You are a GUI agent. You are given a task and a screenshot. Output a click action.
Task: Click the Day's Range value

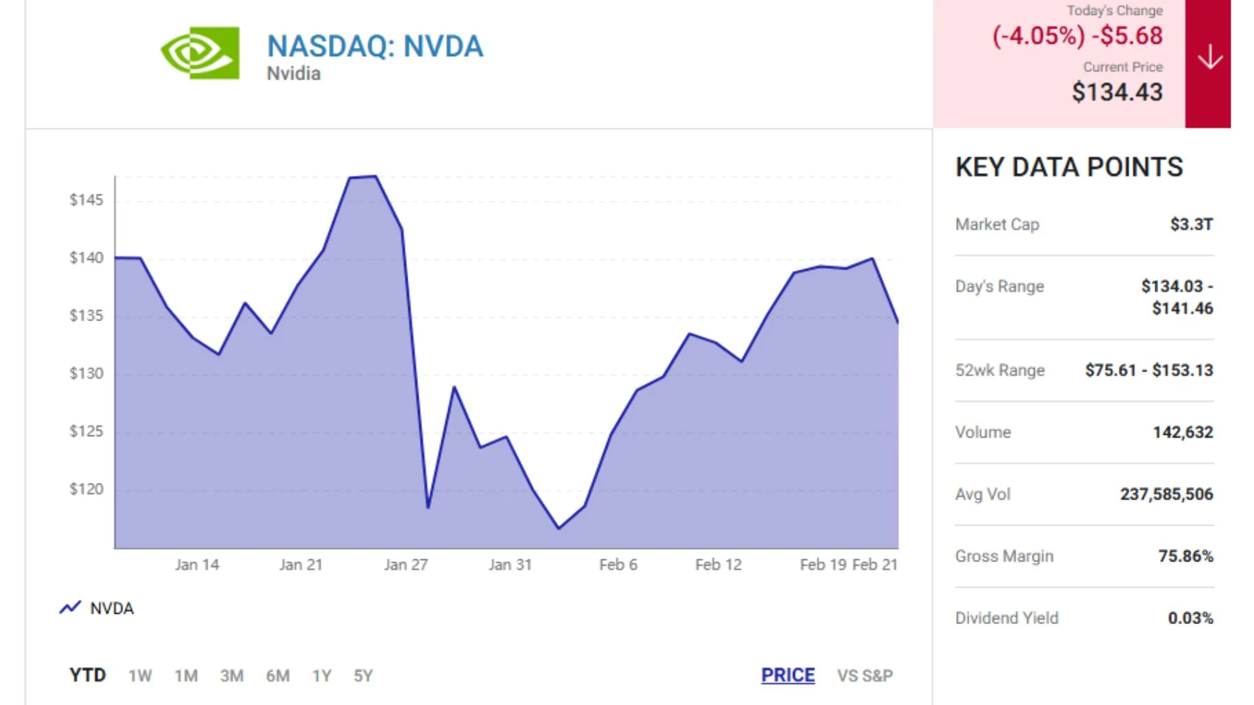(1178, 297)
